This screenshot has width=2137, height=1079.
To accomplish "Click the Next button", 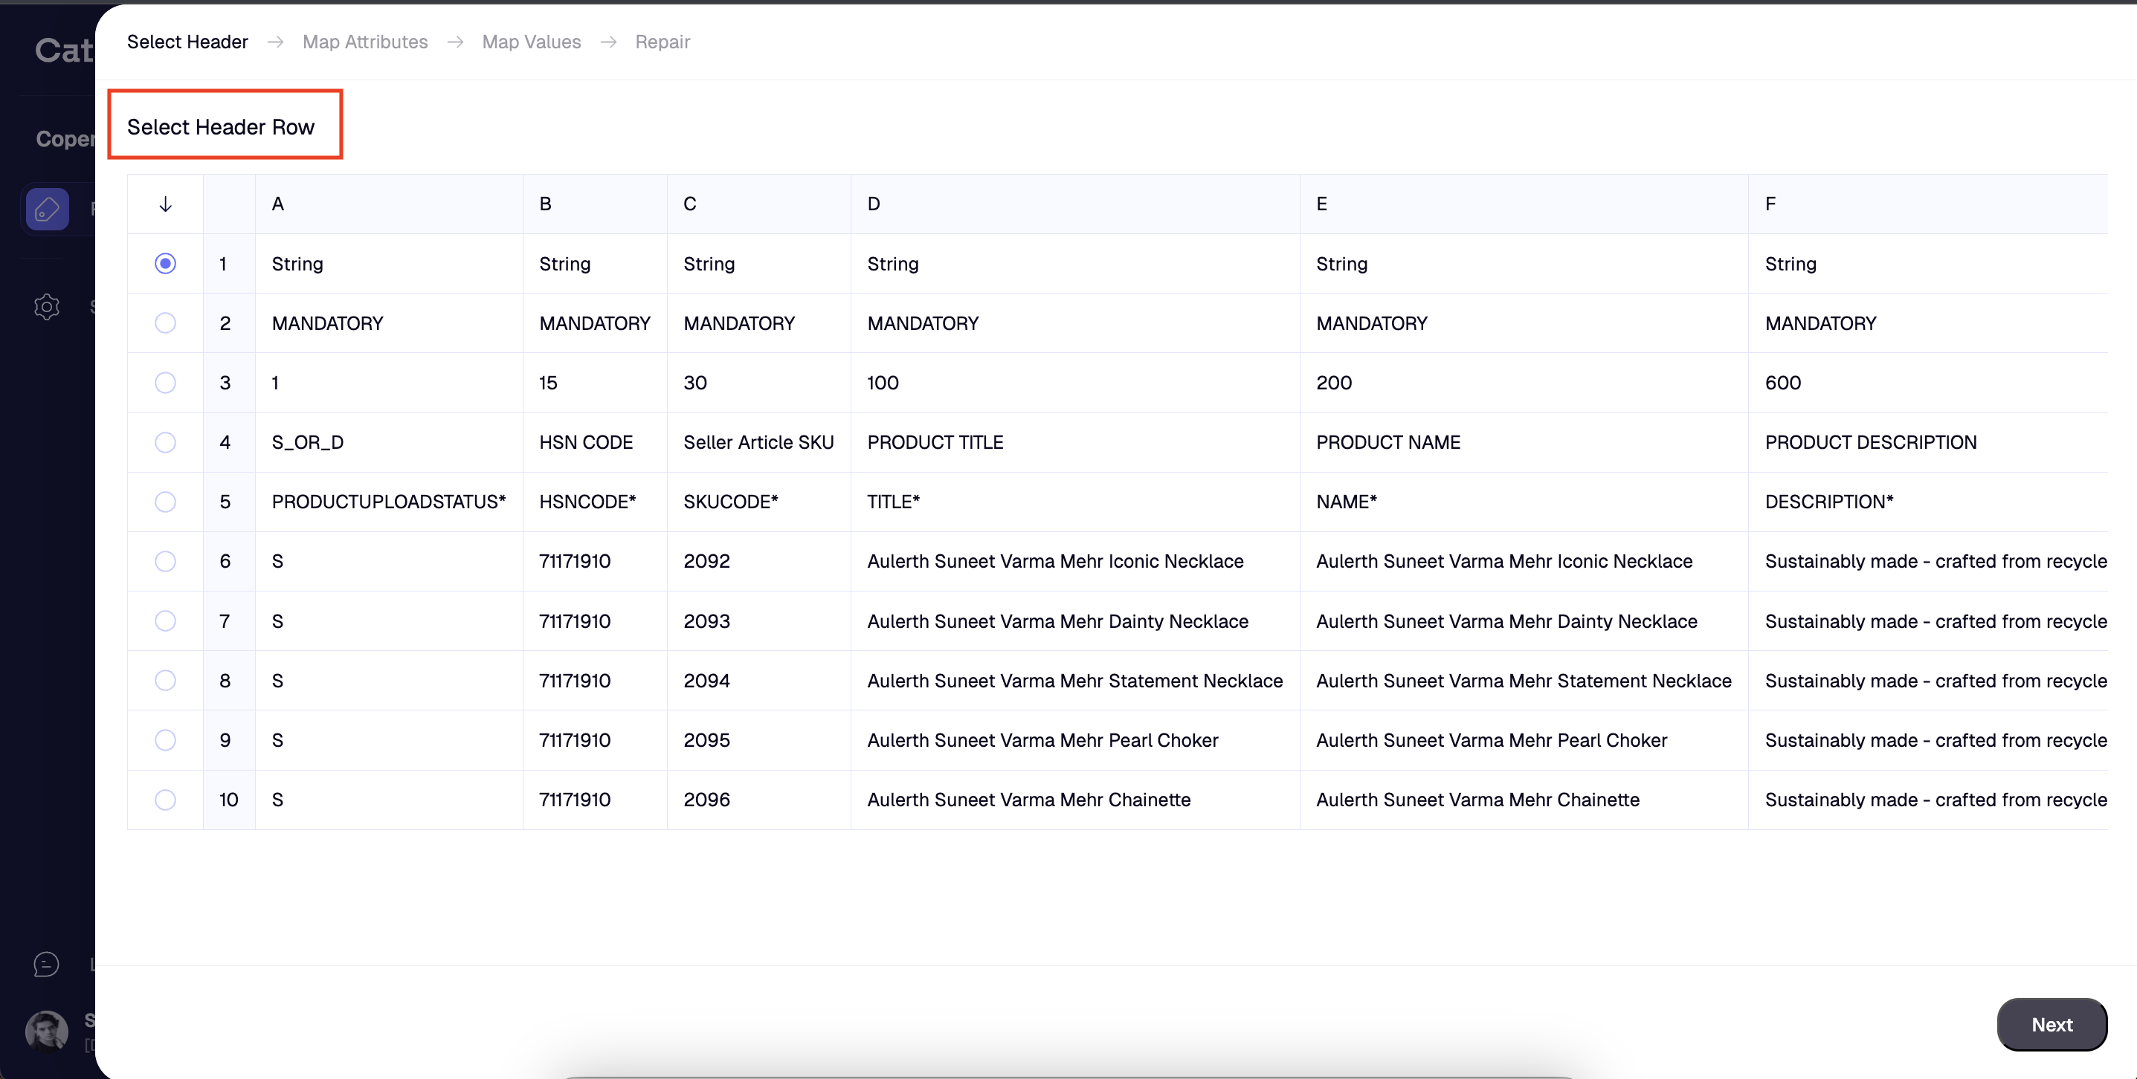I will 2051,1024.
